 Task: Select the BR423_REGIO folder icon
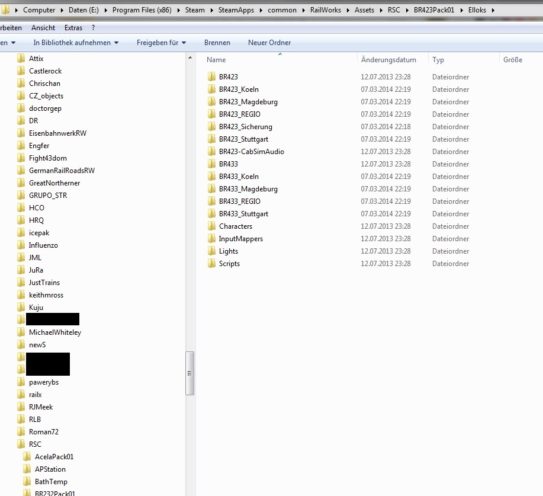tap(211, 114)
